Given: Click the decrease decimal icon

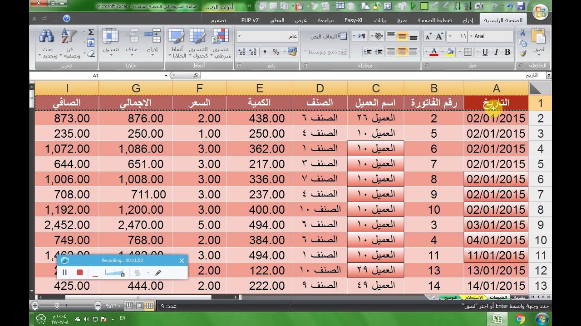Looking at the screenshot, I should (241, 52).
